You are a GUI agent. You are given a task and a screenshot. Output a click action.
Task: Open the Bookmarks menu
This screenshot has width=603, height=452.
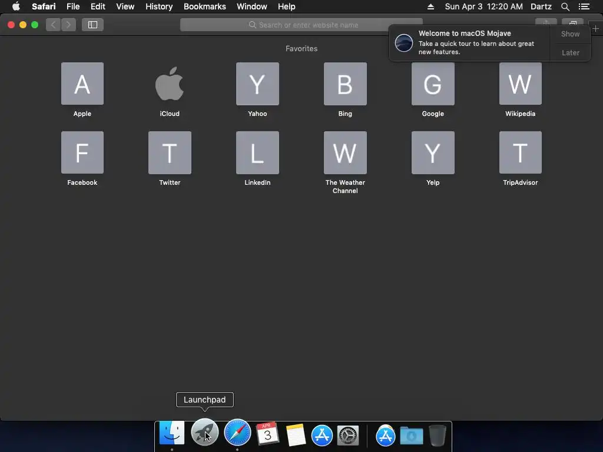204,6
